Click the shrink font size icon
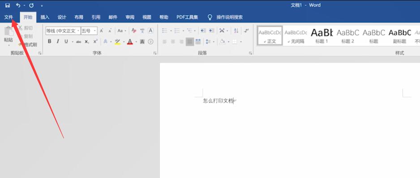This screenshot has height=178, width=420. pyautogui.click(x=110, y=31)
